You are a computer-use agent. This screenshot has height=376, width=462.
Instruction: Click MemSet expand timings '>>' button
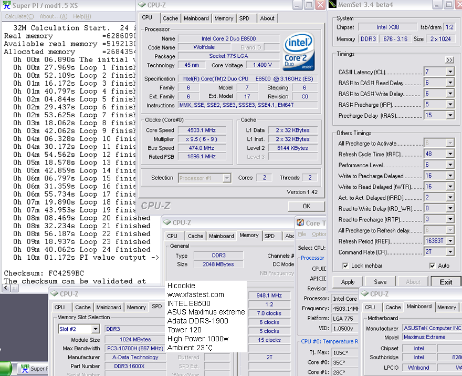(449, 60)
